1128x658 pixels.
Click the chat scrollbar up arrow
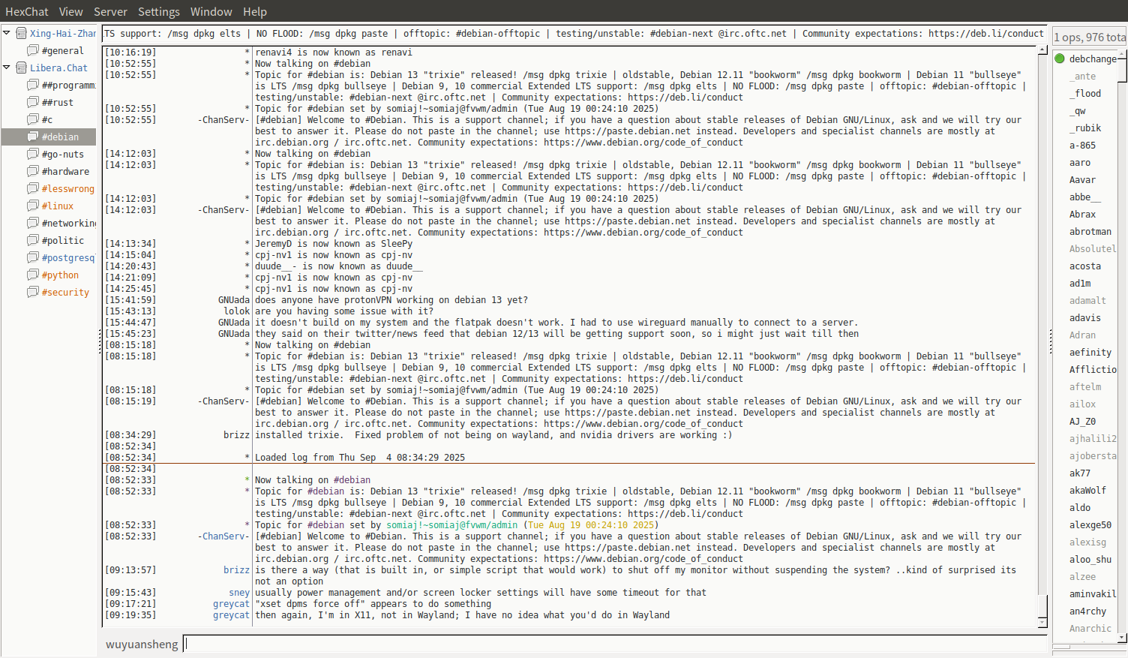pos(1042,50)
